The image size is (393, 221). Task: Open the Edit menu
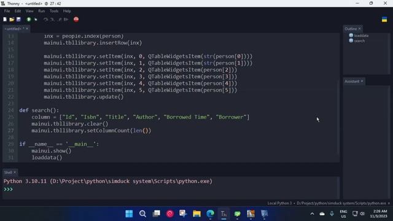click(18, 11)
